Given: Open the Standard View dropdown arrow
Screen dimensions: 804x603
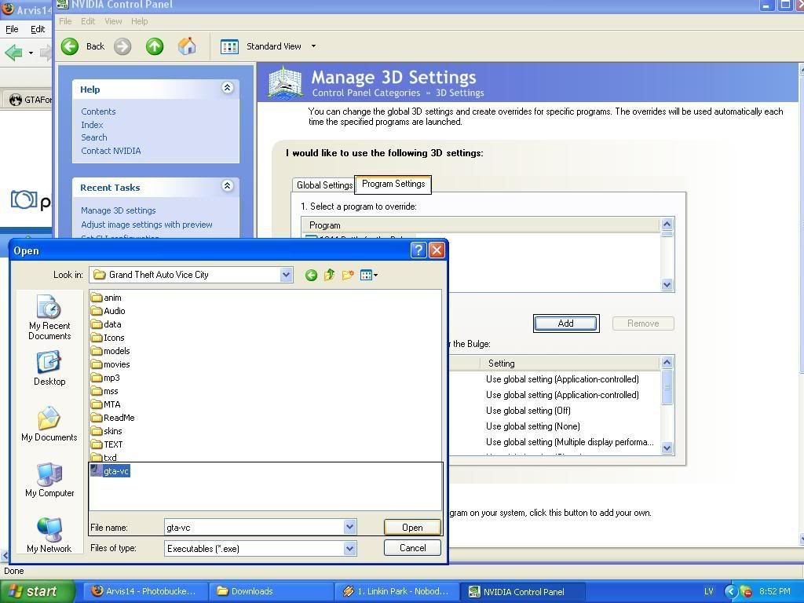Looking at the screenshot, I should click(313, 46).
